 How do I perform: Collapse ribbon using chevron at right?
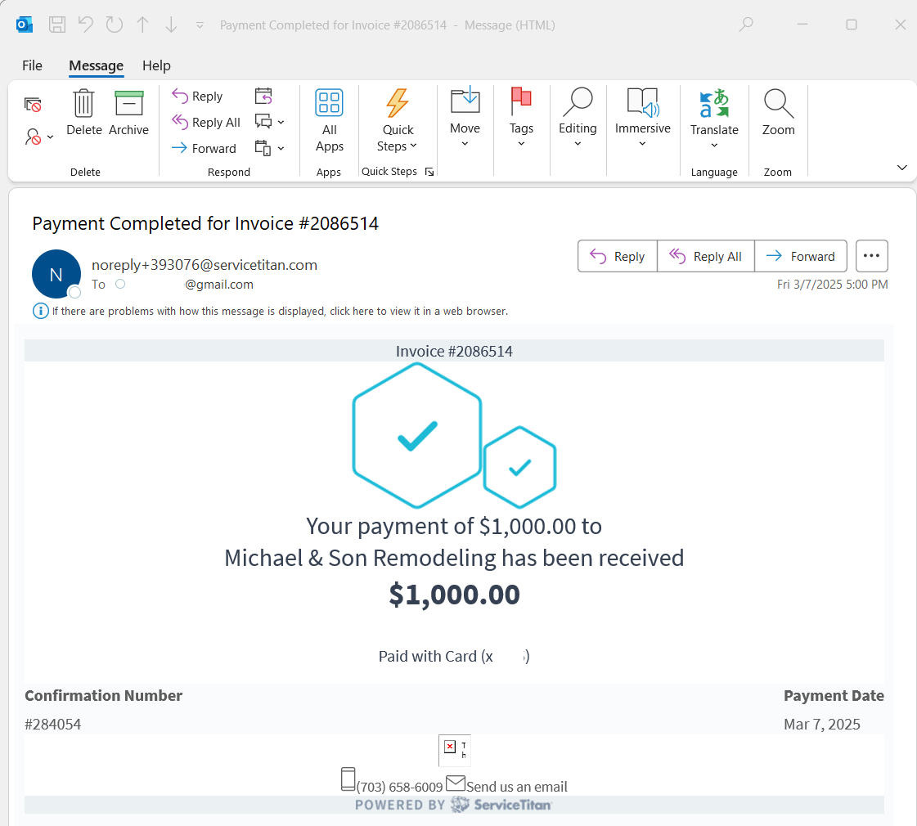point(902,168)
